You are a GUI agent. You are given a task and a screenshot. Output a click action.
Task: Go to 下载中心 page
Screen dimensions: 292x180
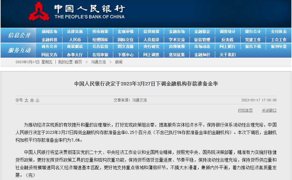(126, 55)
